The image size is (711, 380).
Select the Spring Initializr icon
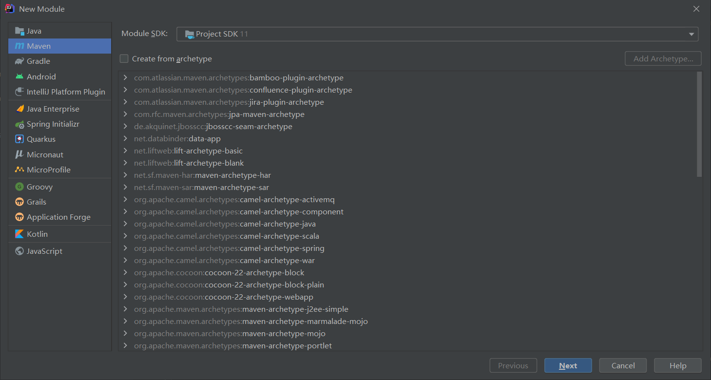(19, 124)
